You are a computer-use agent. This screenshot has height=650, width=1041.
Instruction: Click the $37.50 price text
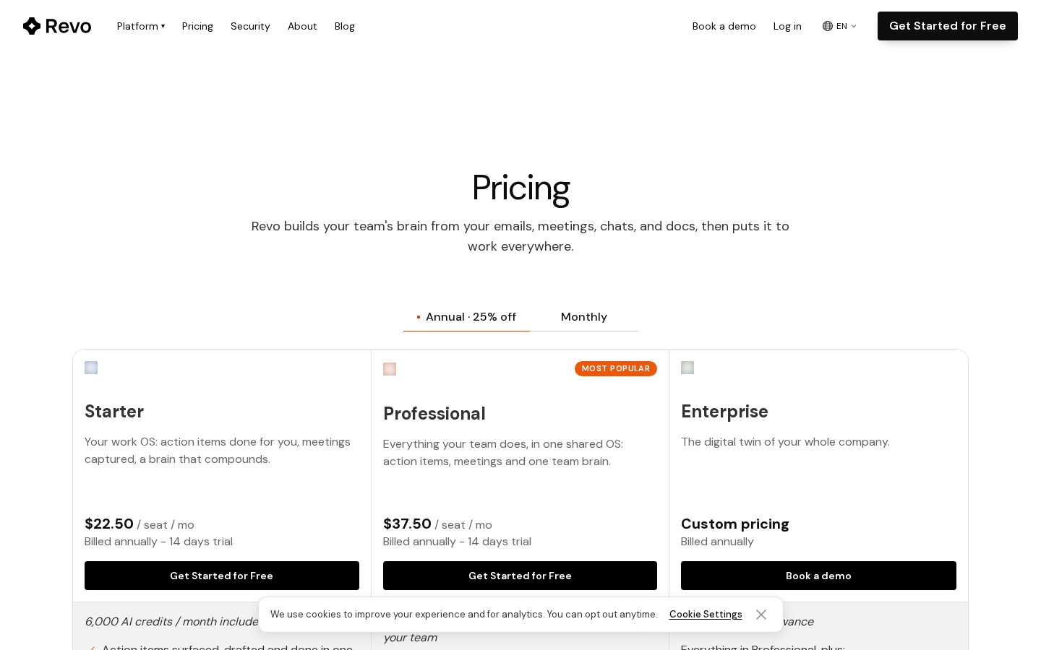coord(407,524)
